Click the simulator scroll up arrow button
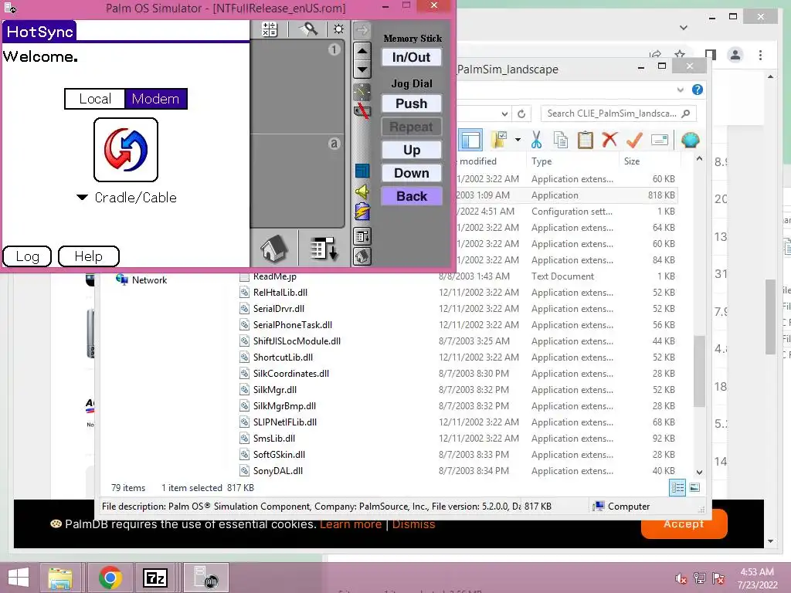791x593 pixels. pyautogui.click(x=362, y=50)
